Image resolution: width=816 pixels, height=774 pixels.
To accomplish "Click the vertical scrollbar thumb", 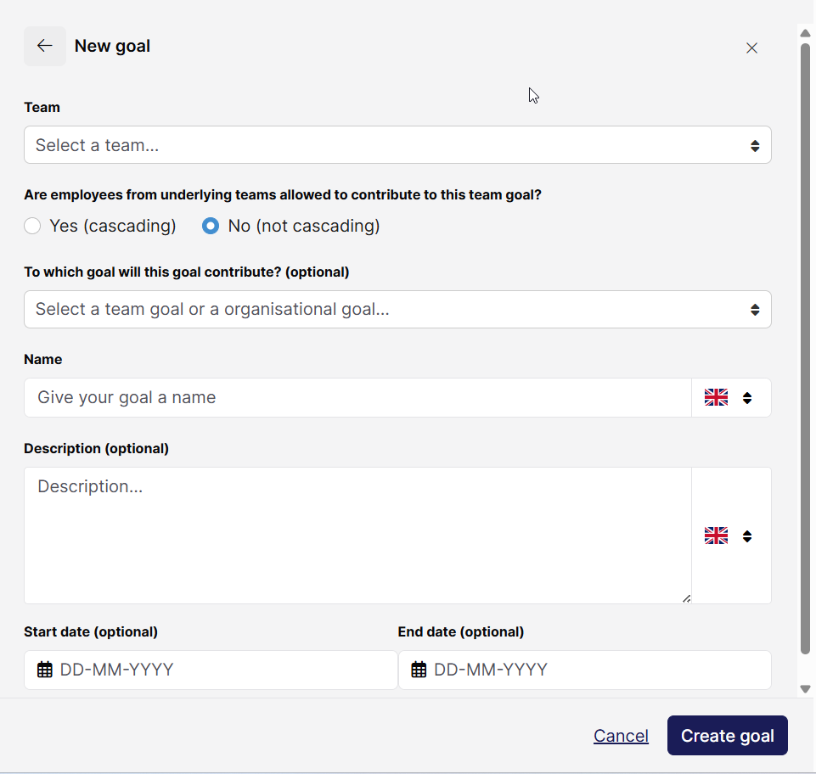I will [805, 349].
